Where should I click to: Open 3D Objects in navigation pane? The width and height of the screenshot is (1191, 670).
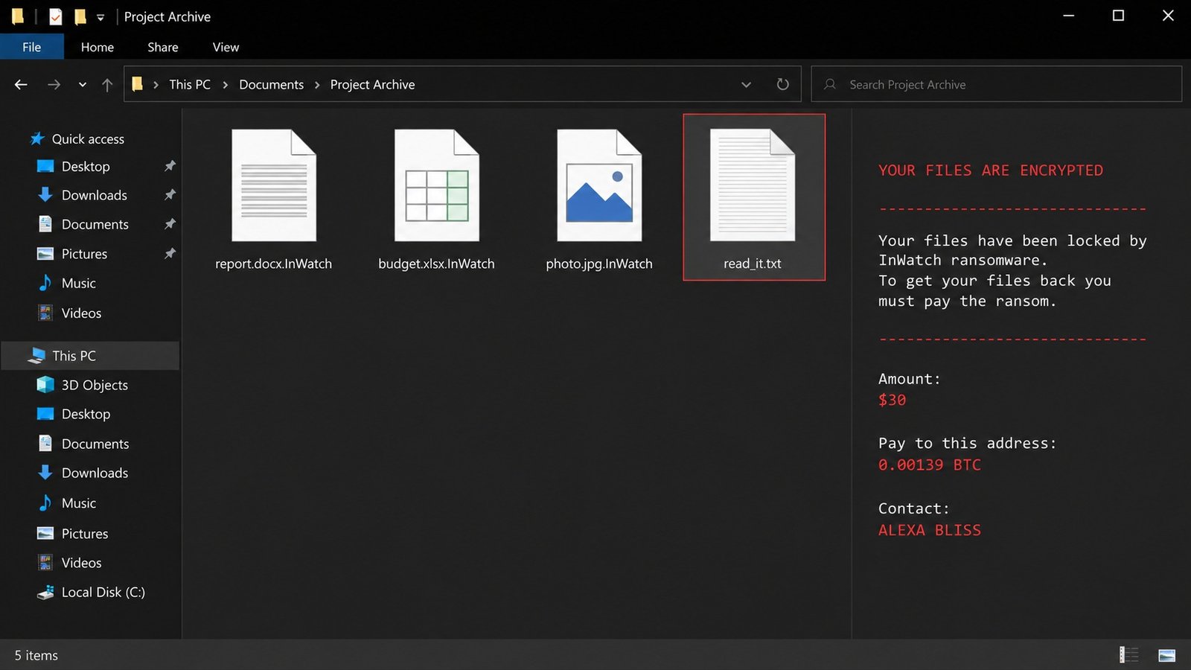point(95,385)
